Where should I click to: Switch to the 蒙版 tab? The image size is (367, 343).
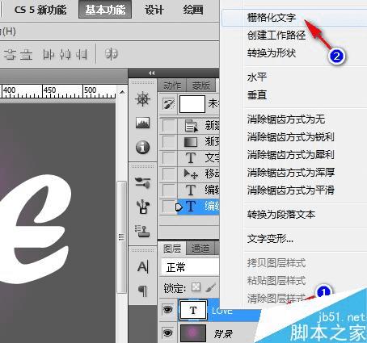point(200,86)
